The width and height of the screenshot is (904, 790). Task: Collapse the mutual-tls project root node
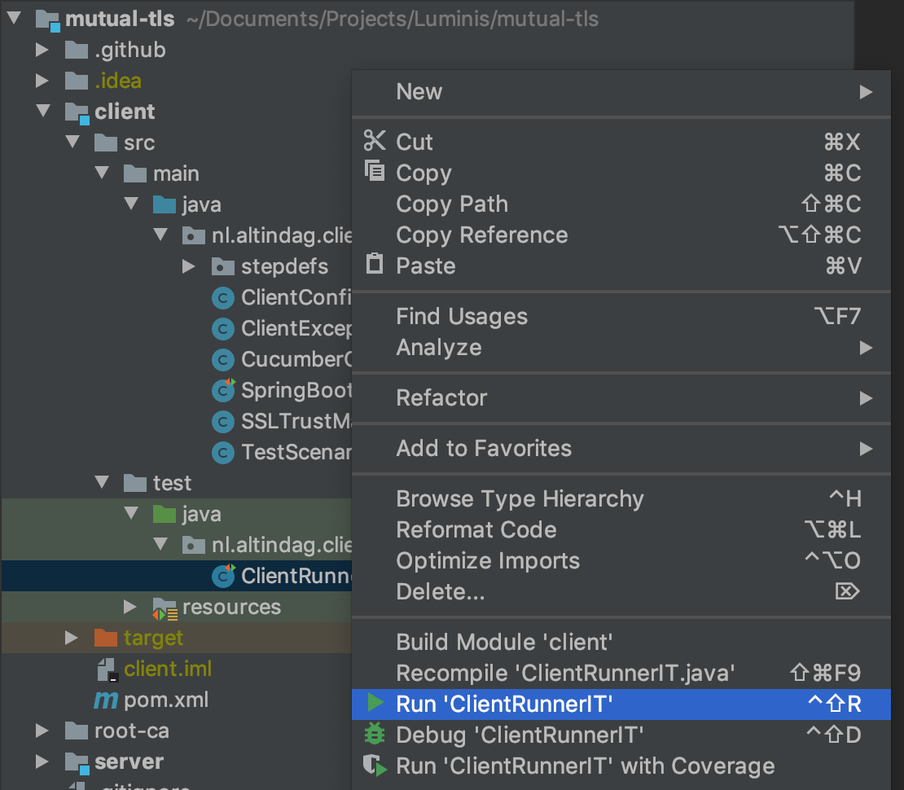13,18
